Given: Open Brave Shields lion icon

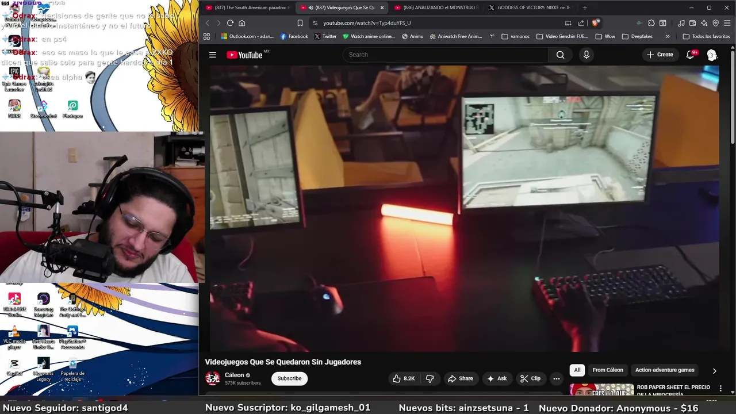Looking at the screenshot, I should click(596, 23).
